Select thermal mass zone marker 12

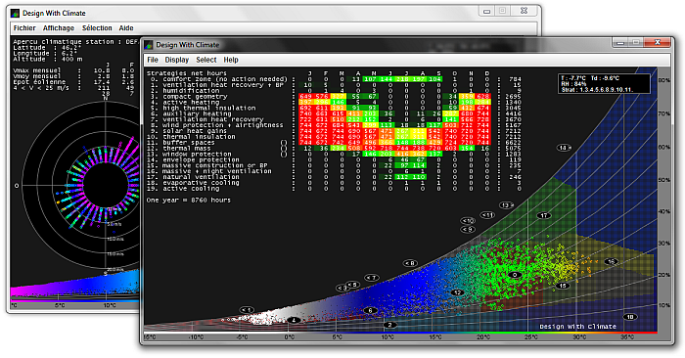[x=457, y=292]
